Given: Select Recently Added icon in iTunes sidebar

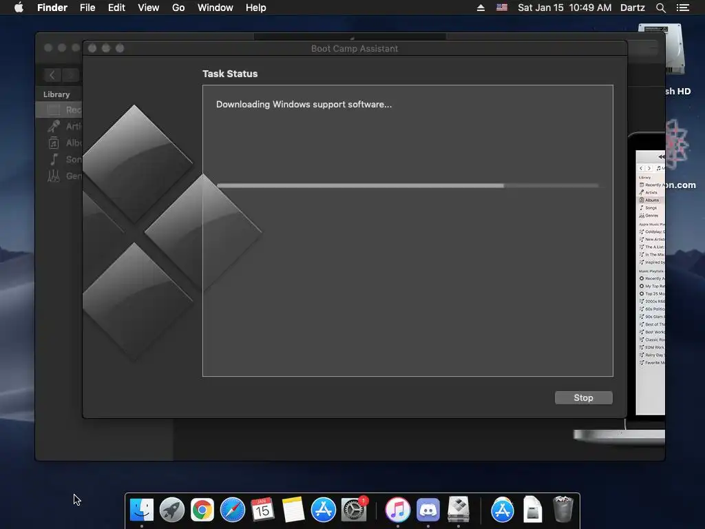Looking at the screenshot, I should 54,110.
